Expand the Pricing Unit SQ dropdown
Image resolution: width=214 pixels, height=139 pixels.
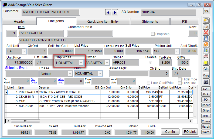176,51
